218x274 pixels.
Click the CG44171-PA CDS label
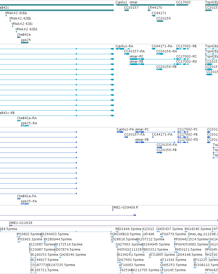162,135
